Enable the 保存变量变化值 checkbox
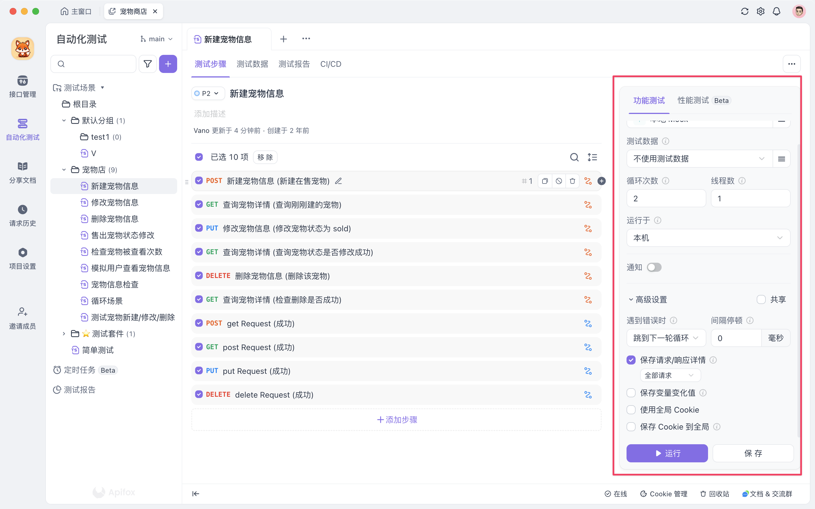 (x=630, y=392)
